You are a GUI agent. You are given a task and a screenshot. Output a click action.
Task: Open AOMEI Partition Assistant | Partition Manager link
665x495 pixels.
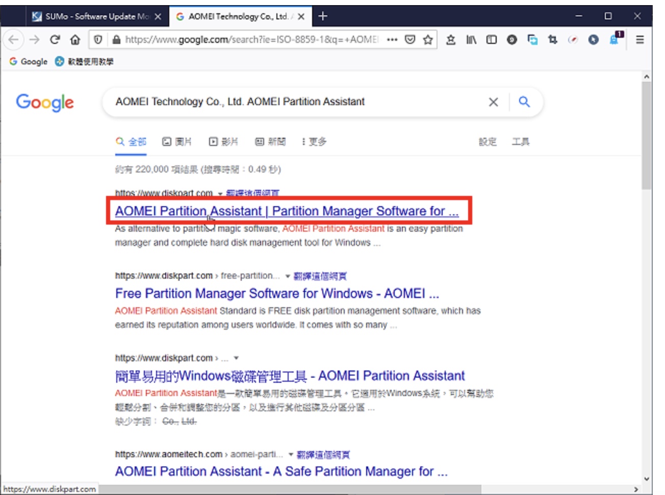[287, 211]
